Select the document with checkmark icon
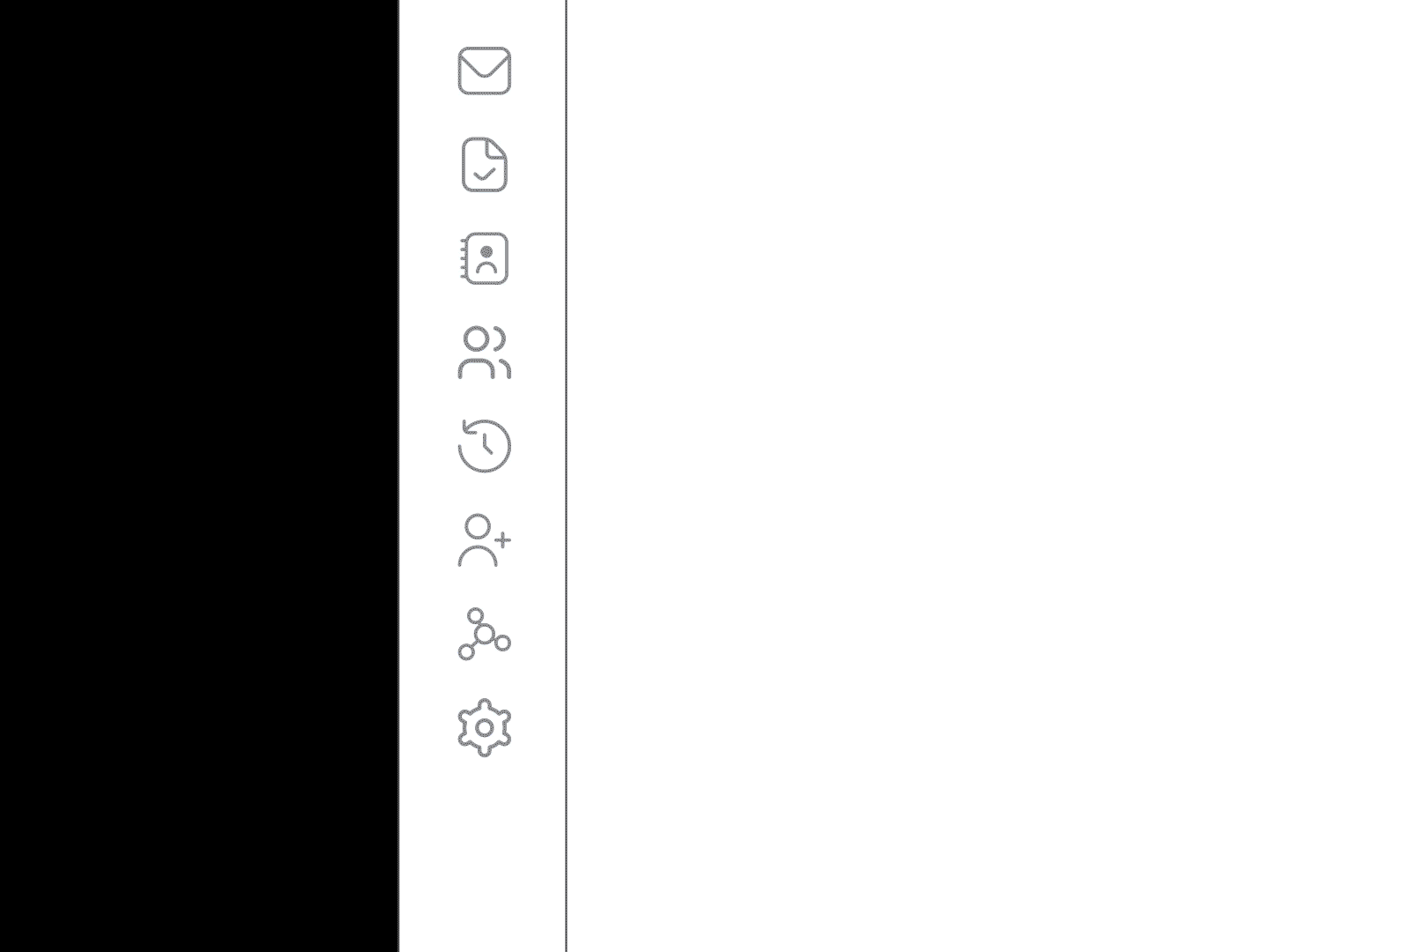Viewport: 1410px width, 952px height. 484,164
